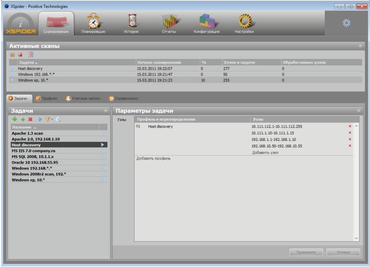The height and width of the screenshot is (267, 370).
Task: Click the Добавить профиль link
Action: pyautogui.click(x=153, y=159)
